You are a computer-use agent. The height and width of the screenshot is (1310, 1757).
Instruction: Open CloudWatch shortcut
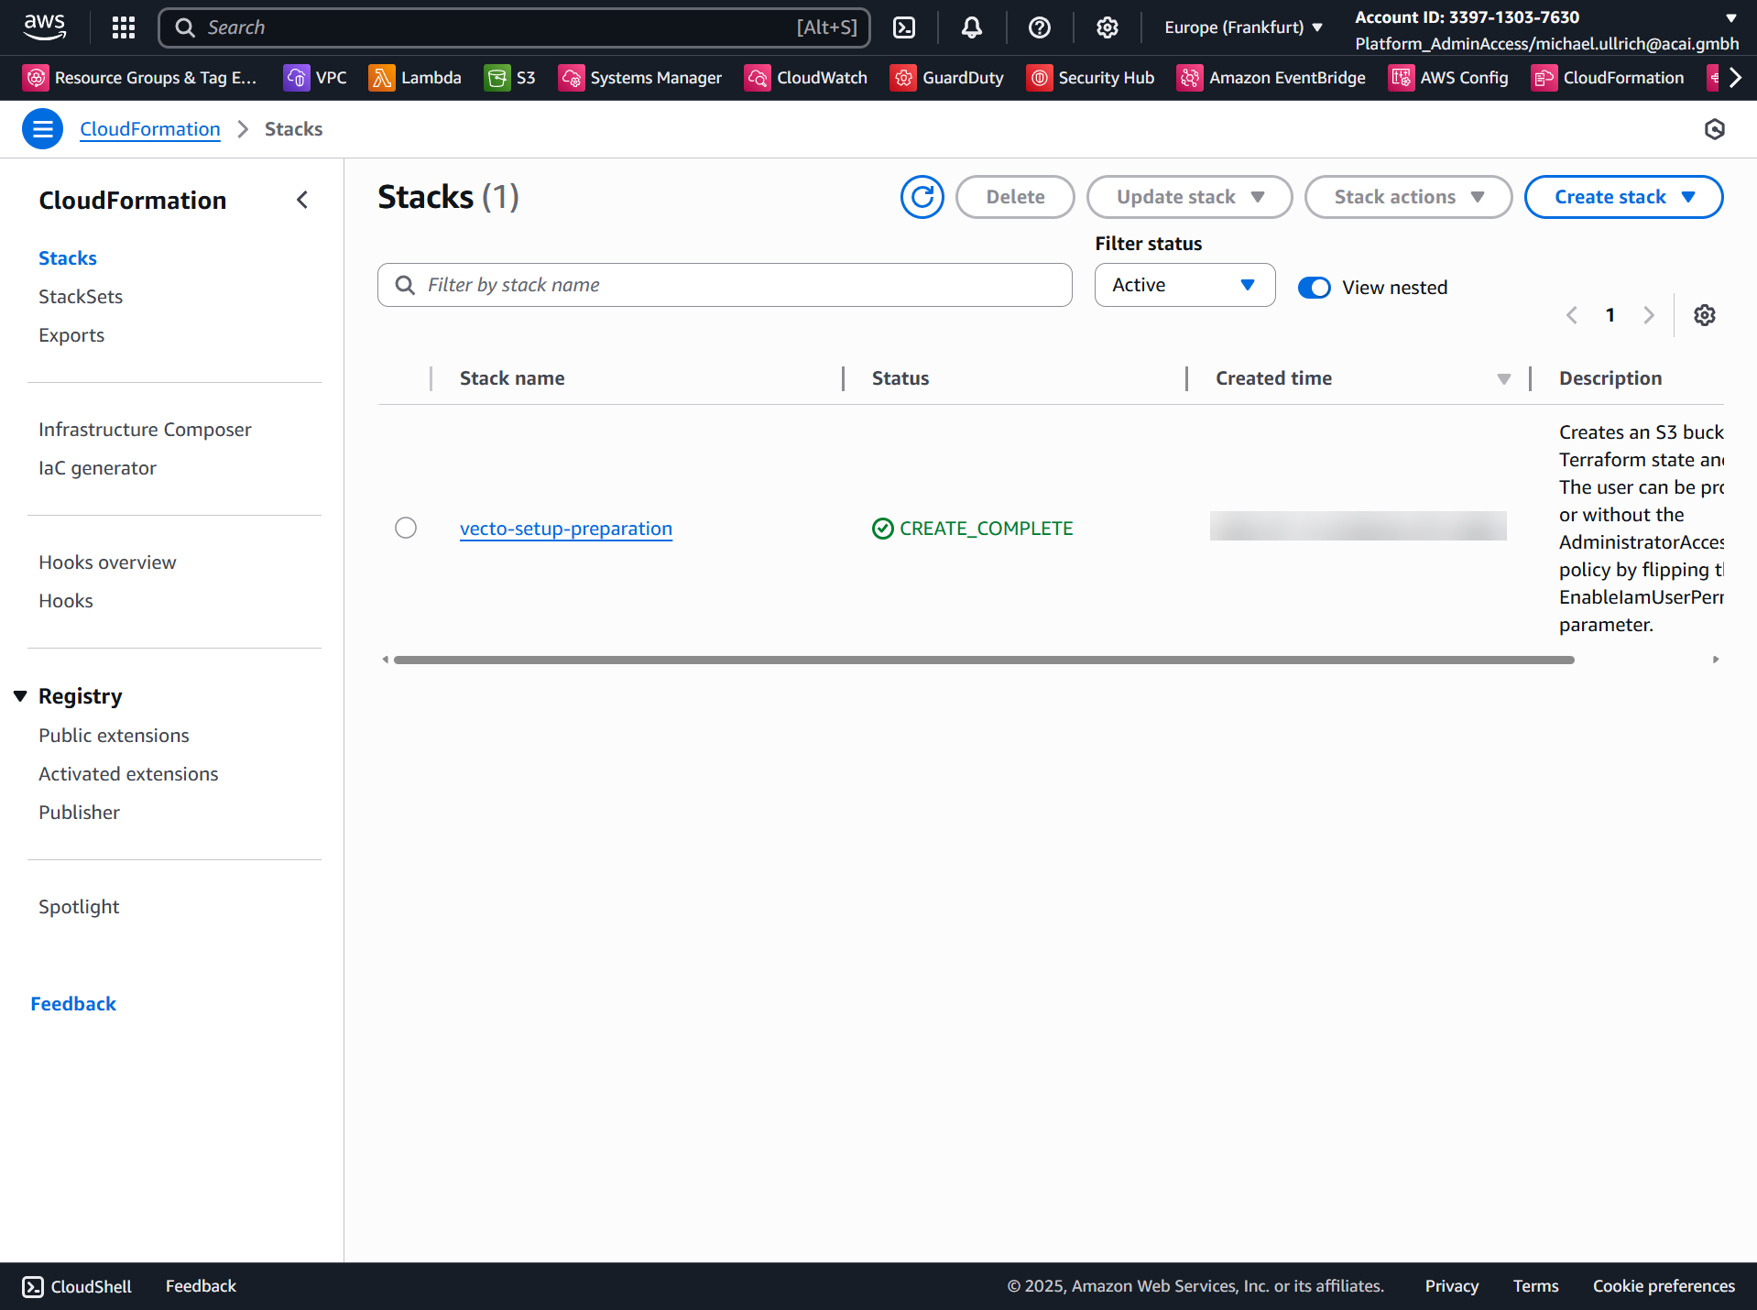pos(806,78)
